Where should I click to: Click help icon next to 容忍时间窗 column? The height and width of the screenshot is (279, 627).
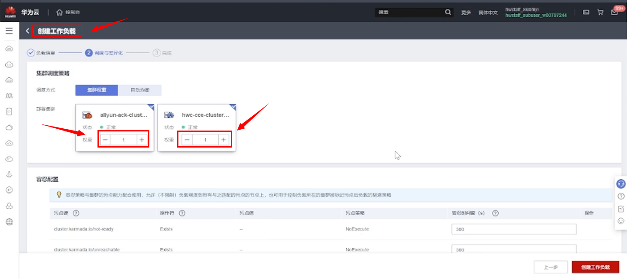[x=495, y=213]
